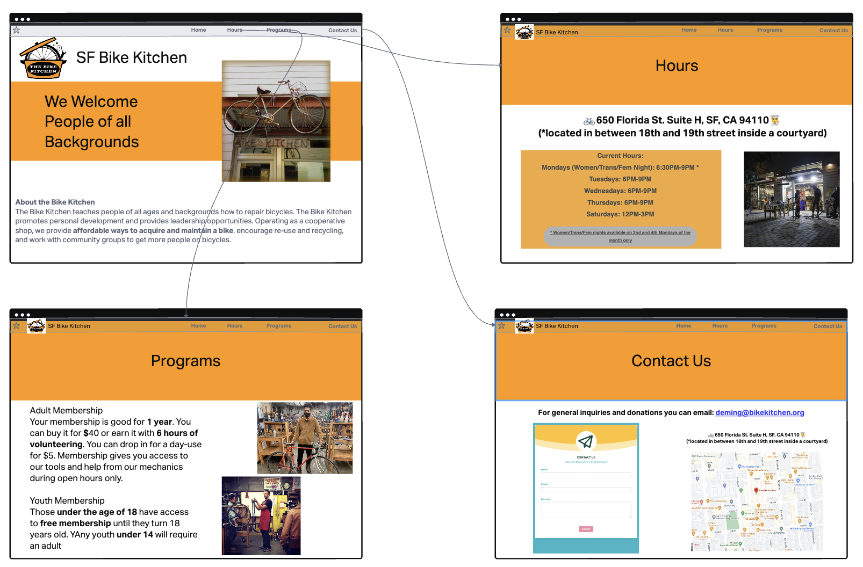Click the 'Tuesdays: 6PM-9PM' hours line

(x=620, y=179)
